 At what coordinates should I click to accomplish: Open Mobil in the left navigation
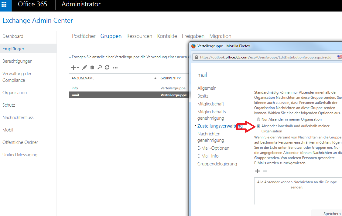(x=8, y=130)
